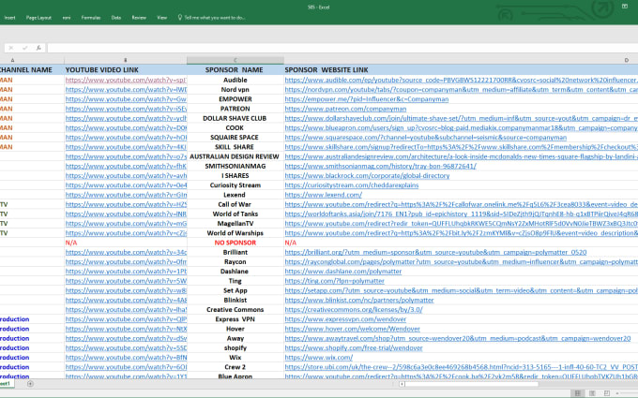Screen dimensions: 638x398
Task: Open the Review ribbon tab
Action: tap(139, 18)
